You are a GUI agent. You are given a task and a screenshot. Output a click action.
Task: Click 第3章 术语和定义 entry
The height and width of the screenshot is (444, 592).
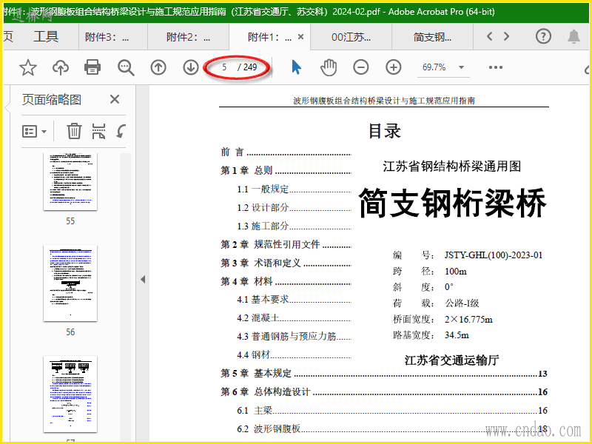point(286,263)
